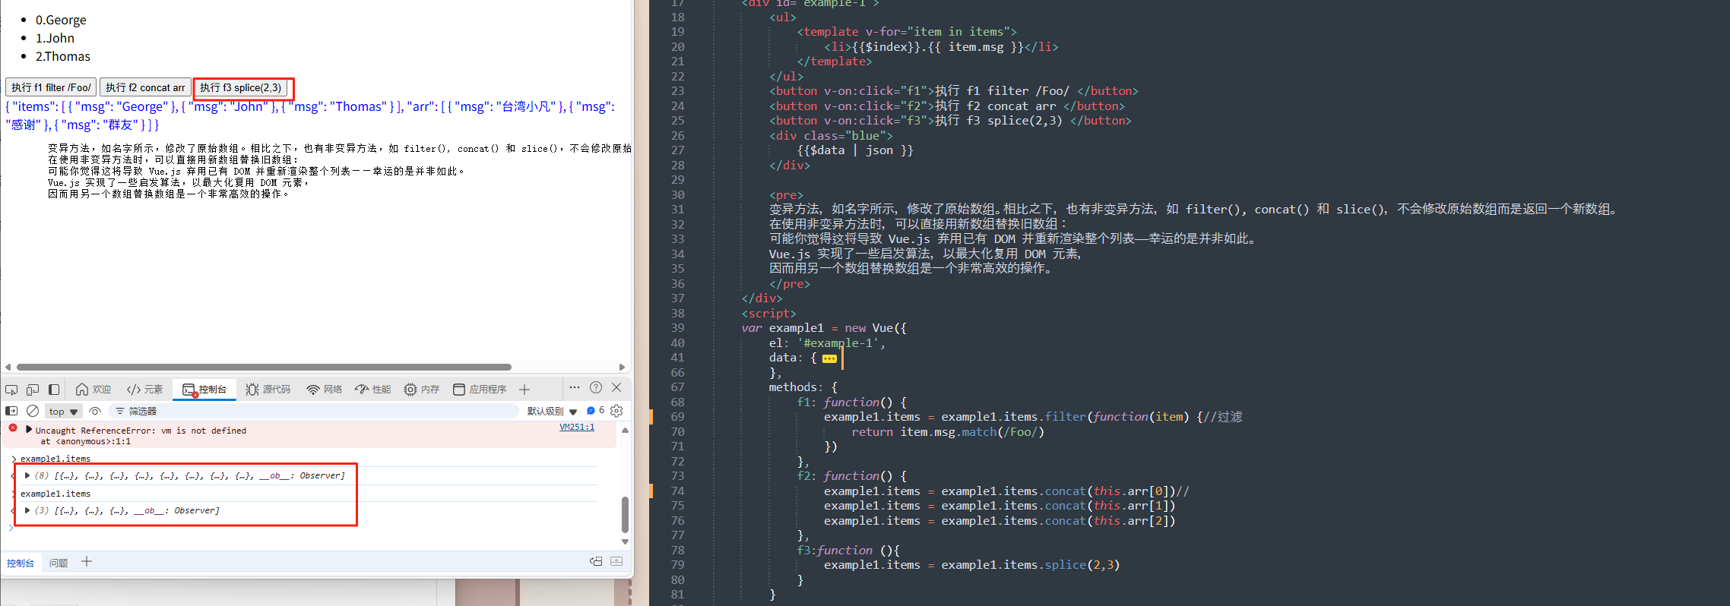The width and height of the screenshot is (1730, 606).
Task: Click the red error icon in console
Action: pos(13,428)
